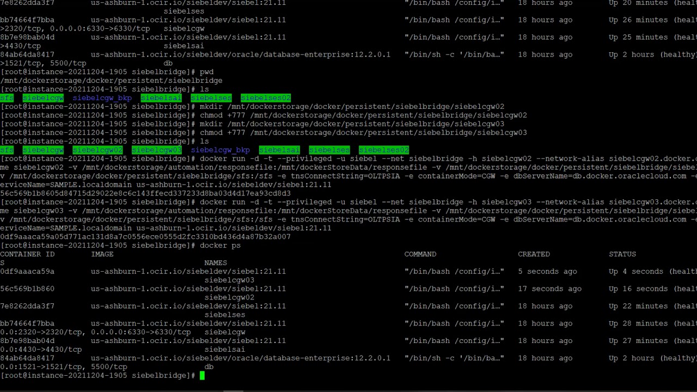
Task: Click the docker run line with -h siebelcgw02
Action: [448, 159]
